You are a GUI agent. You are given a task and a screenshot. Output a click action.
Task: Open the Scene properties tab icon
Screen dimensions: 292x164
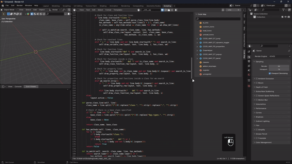(249, 70)
